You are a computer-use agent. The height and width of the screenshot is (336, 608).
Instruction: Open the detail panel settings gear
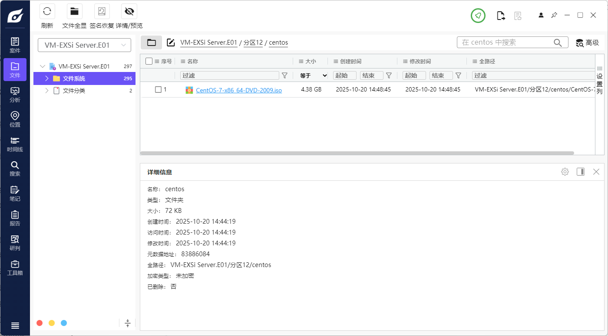(x=565, y=172)
